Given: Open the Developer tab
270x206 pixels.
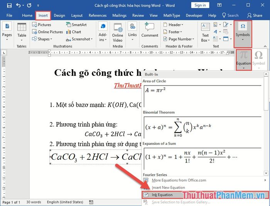Looking at the screenshot, I should tap(194, 15).
